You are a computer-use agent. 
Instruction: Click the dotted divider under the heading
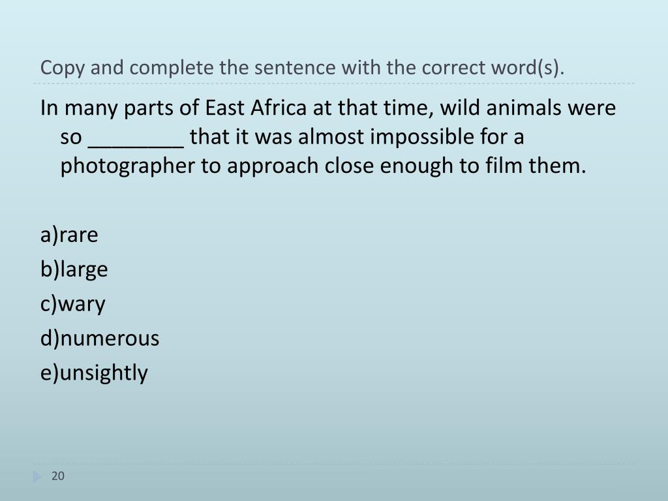[x=334, y=83]
